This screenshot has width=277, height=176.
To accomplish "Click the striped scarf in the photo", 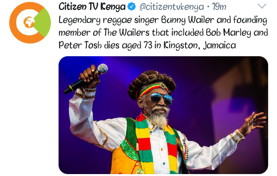I will 156,145.
